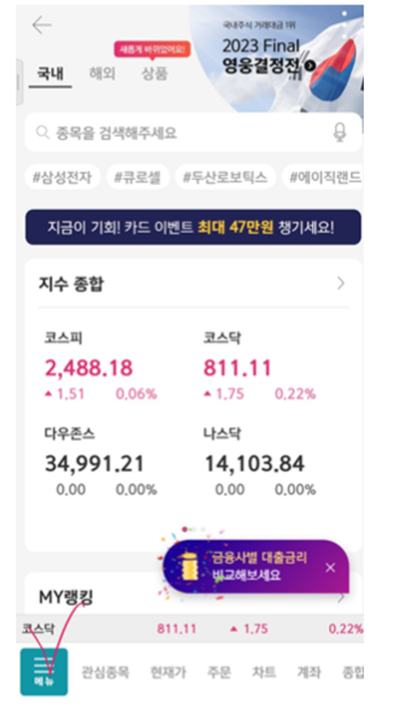Tap the microphone voice search icon
The width and height of the screenshot is (402, 704).
click(x=339, y=133)
